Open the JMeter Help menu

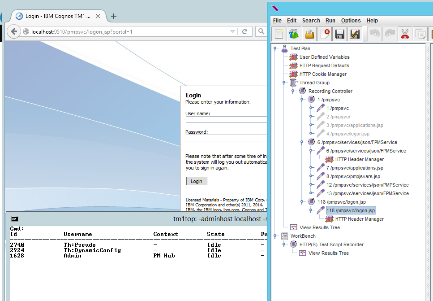[x=372, y=21]
